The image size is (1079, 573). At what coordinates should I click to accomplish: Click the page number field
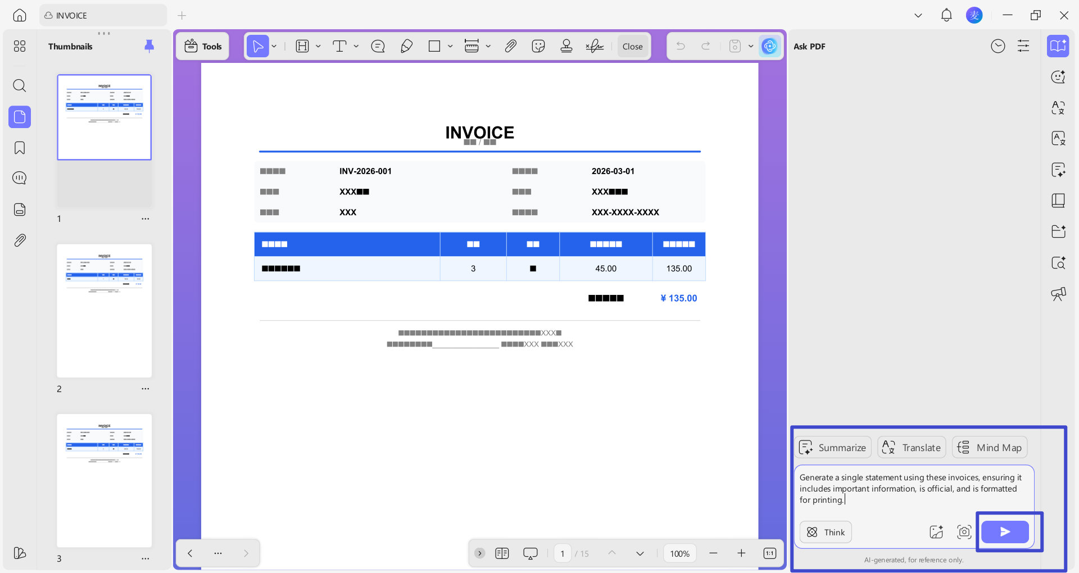[x=563, y=553]
